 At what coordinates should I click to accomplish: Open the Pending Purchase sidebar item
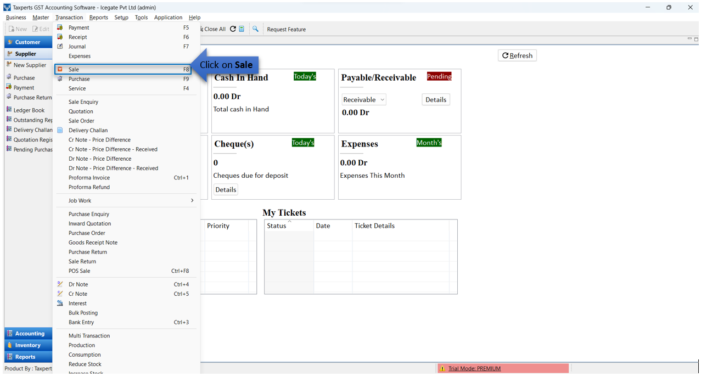pos(29,149)
